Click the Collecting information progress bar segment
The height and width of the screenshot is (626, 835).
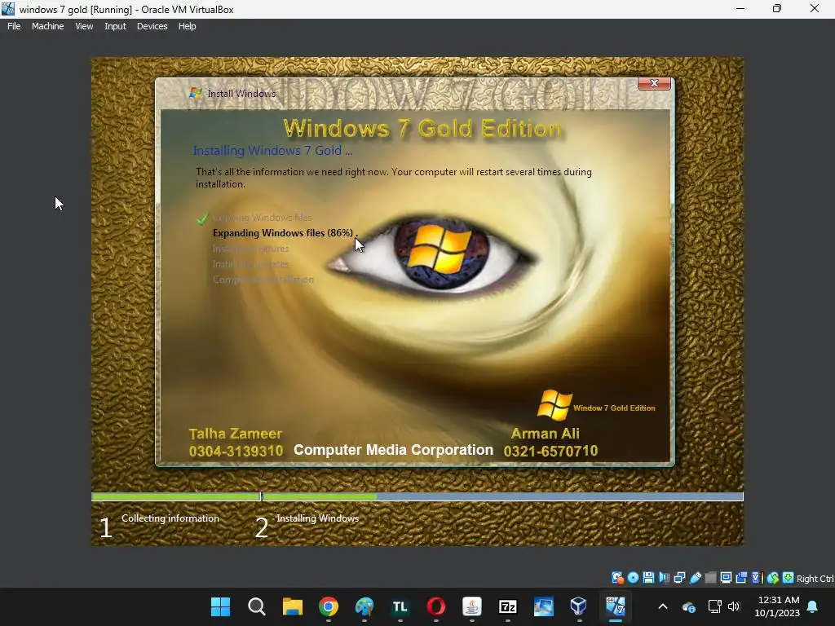176,496
